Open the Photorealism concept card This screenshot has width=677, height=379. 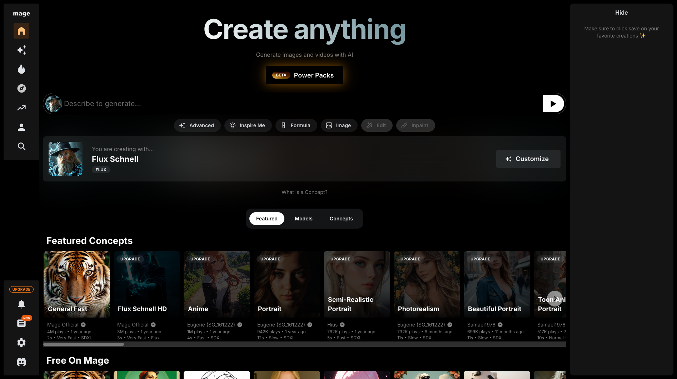coord(427,284)
